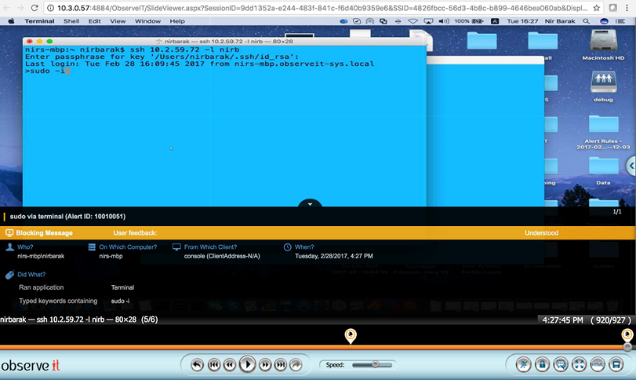Toggle full screen view icon
Screen dimensions: 636x380
click(x=579, y=364)
